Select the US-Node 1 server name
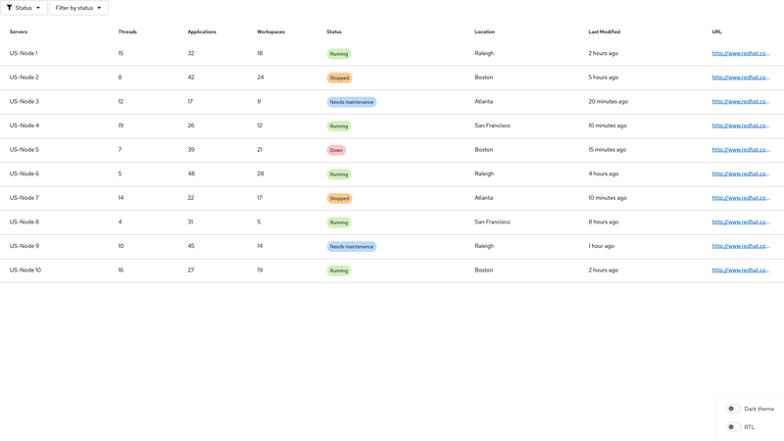 24,54
